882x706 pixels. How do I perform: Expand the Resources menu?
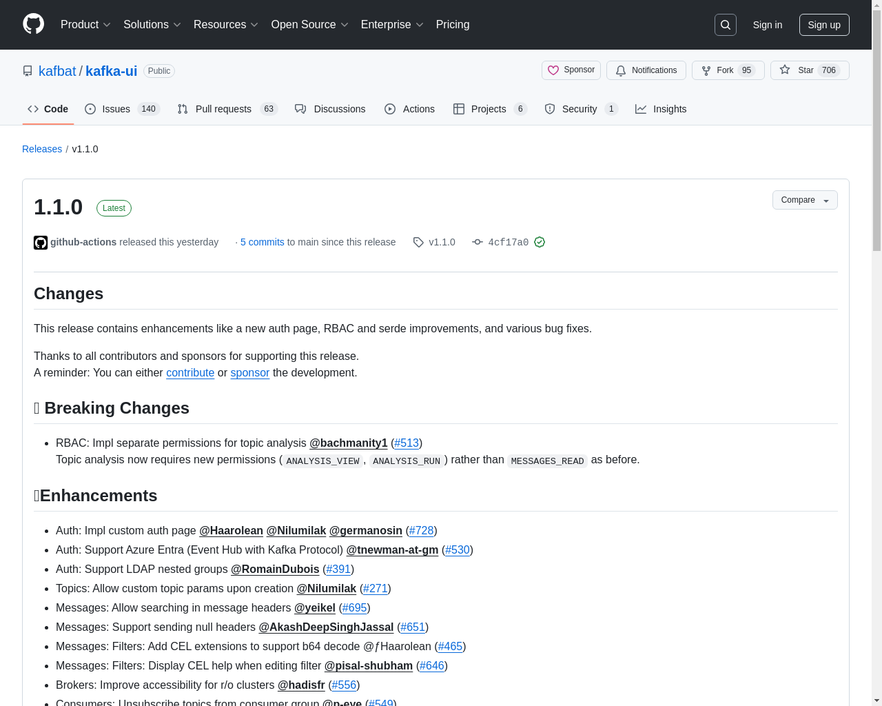tap(226, 25)
